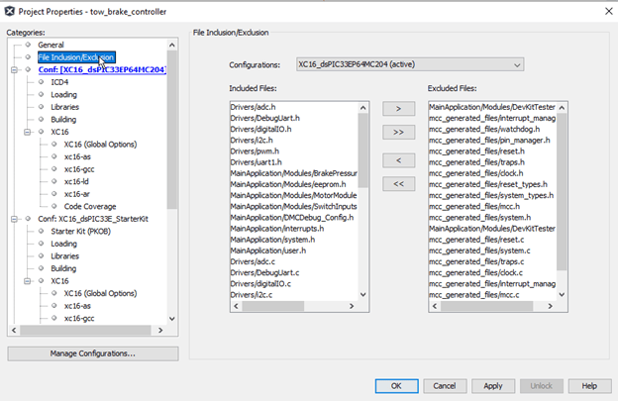618x401 pixels.
Task: Open the Configurations dropdown
Action: point(408,65)
